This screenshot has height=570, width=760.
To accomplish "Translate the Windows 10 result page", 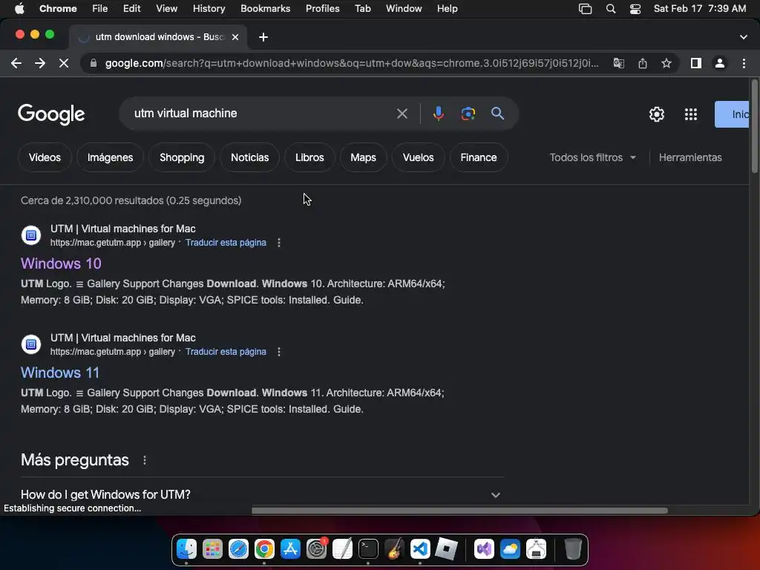I will point(226,243).
